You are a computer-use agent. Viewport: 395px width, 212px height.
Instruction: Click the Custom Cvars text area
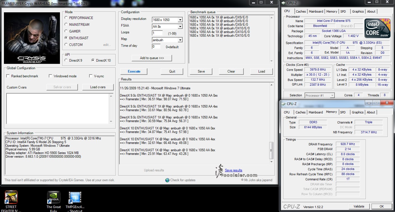[57, 108]
